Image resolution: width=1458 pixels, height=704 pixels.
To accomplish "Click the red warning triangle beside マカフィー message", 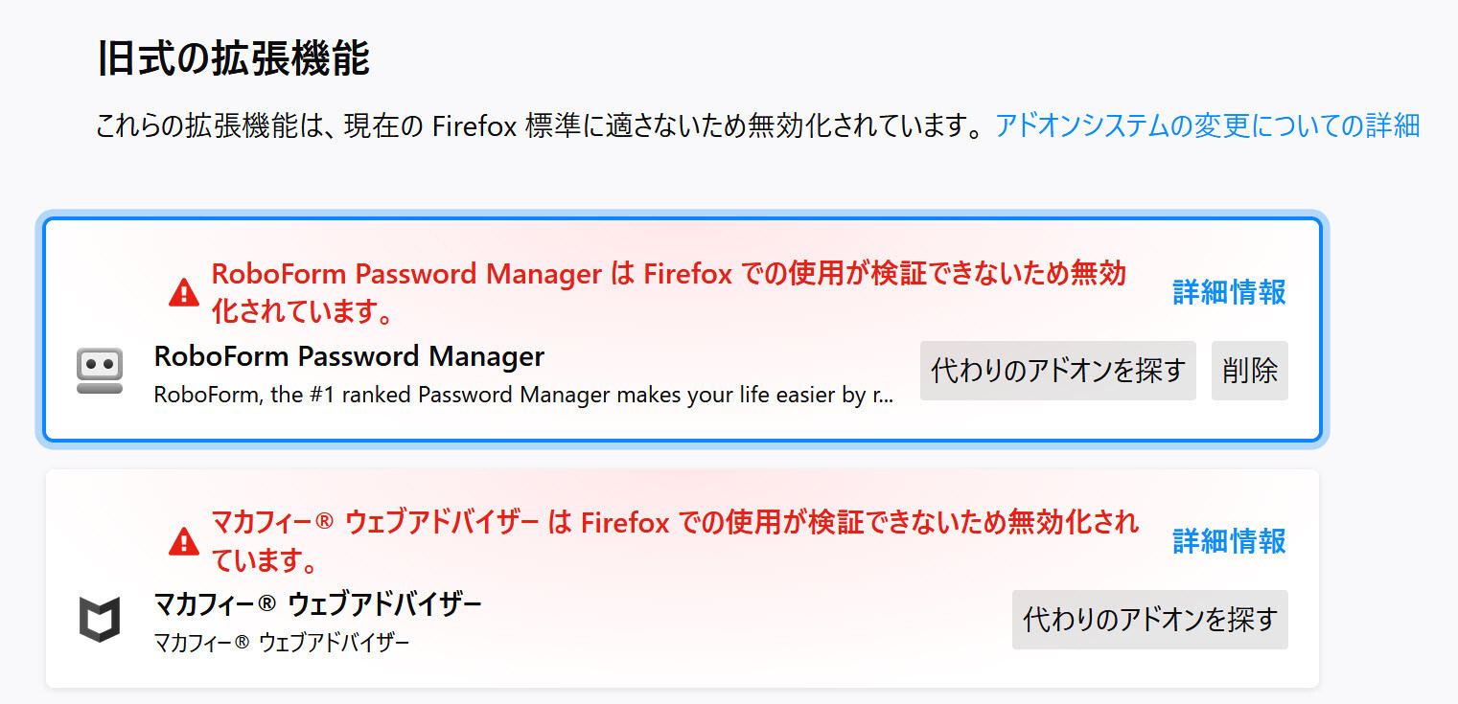I will [183, 541].
